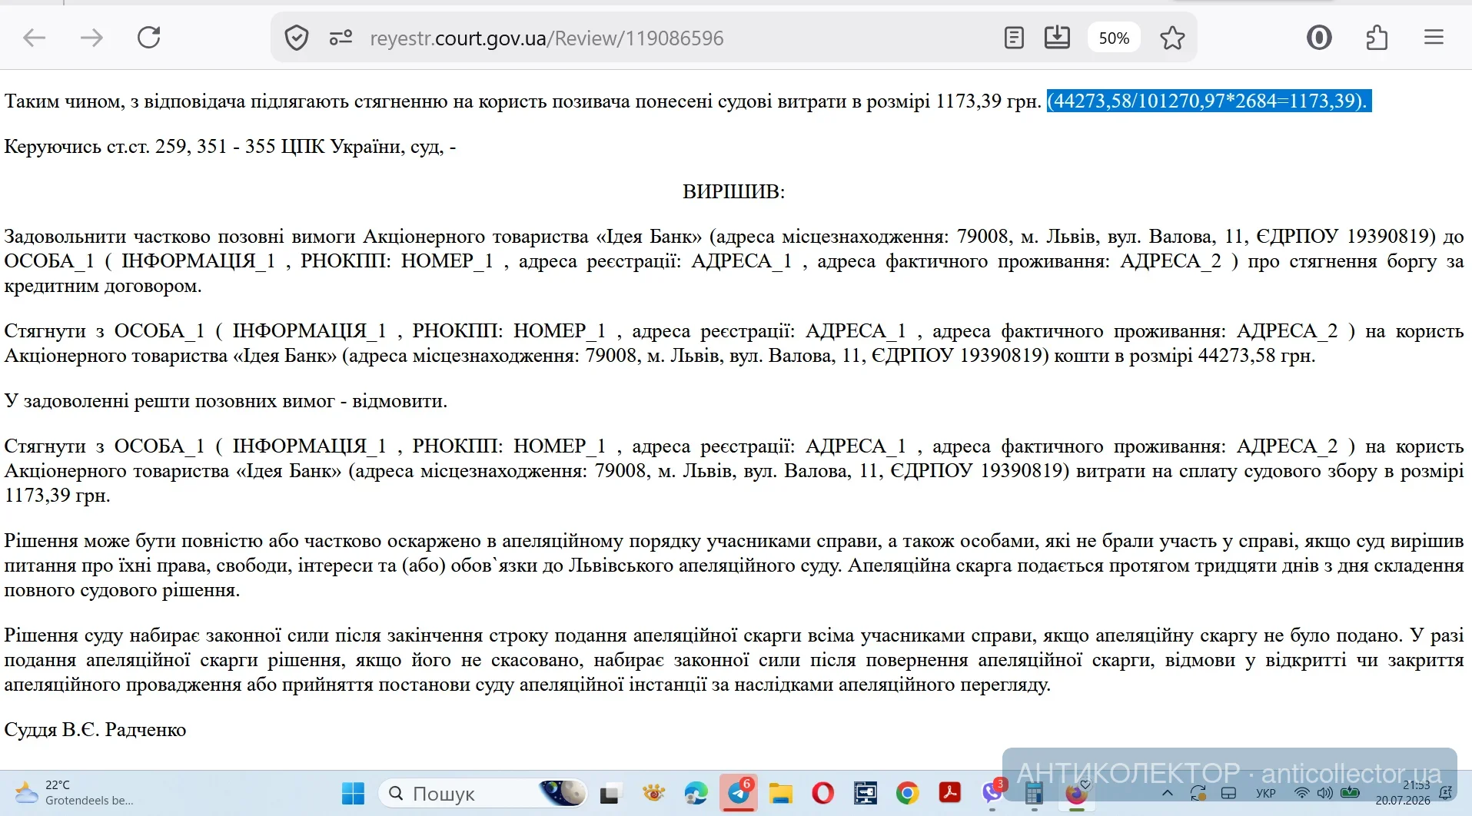
Task: Open Adobe Acrobat from the taskbar
Action: click(x=950, y=793)
